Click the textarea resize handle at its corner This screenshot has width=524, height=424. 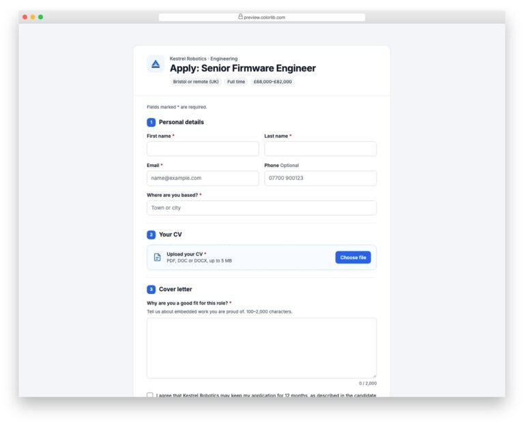(375, 376)
